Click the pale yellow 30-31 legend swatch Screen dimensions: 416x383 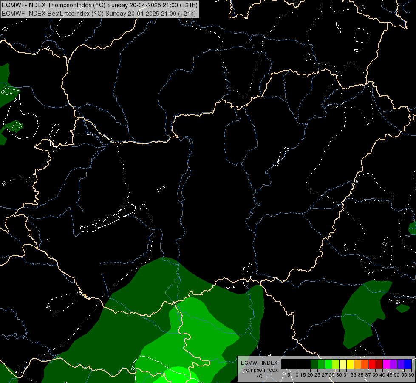[x=343, y=364]
